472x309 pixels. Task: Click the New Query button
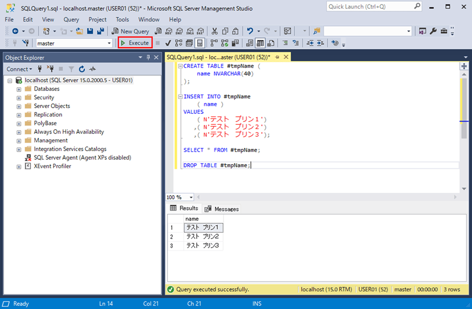tap(130, 31)
